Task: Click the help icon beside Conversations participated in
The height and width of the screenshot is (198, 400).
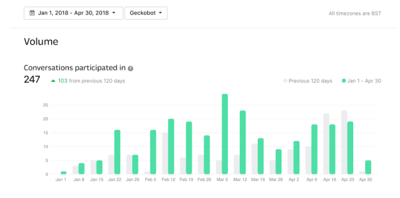Action: [130, 69]
